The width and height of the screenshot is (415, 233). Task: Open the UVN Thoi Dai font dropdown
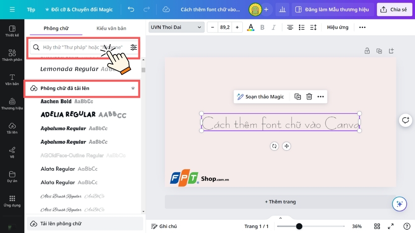(176, 27)
